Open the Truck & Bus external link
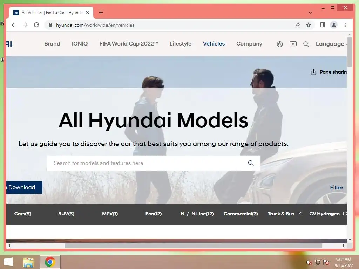Screen dimensions: 359x269 284,214
